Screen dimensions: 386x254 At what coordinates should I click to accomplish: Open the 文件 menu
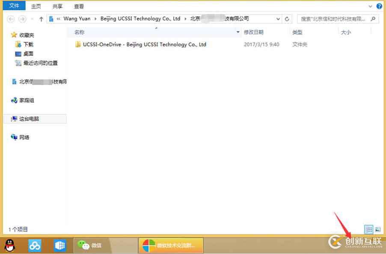pyautogui.click(x=14, y=6)
